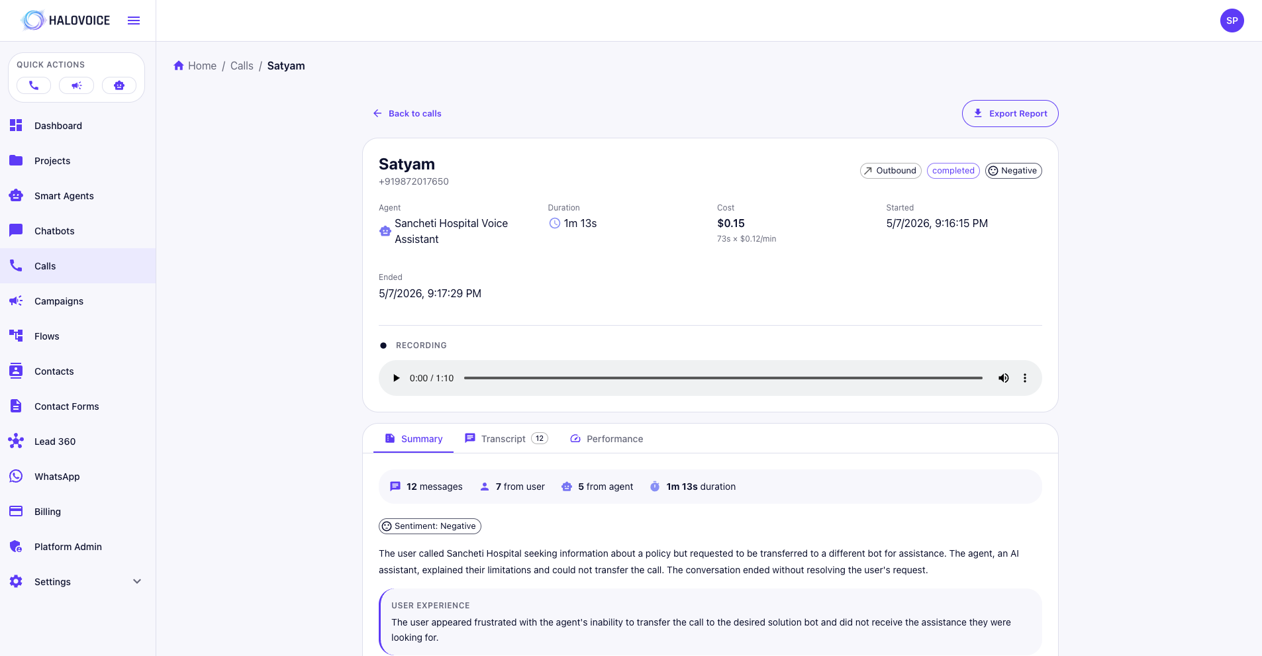The width and height of the screenshot is (1262, 656).
Task: Click the 73s × $0.12/min rate text
Action: (747, 239)
